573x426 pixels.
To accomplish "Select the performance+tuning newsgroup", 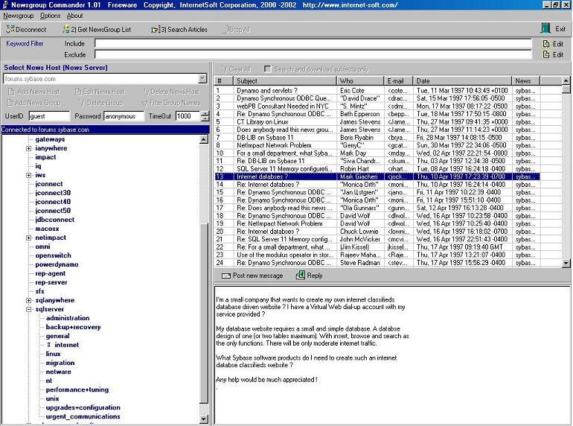I will pos(77,390).
